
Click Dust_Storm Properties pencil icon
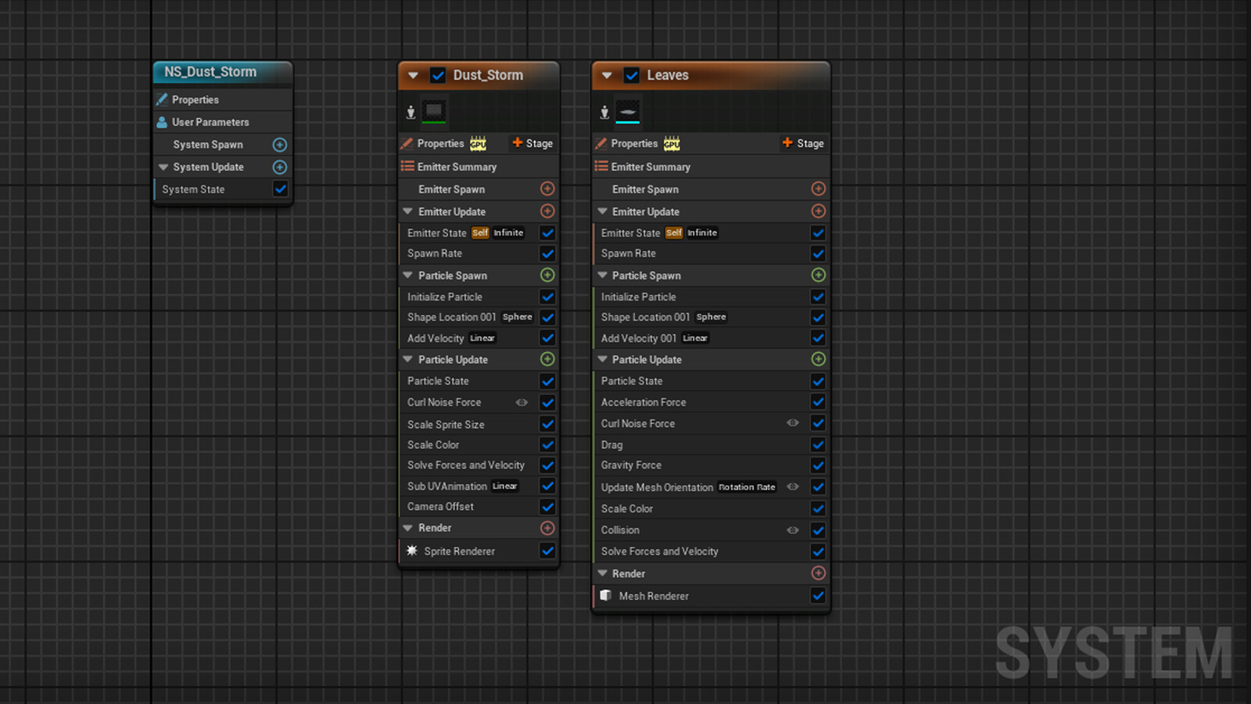click(407, 143)
